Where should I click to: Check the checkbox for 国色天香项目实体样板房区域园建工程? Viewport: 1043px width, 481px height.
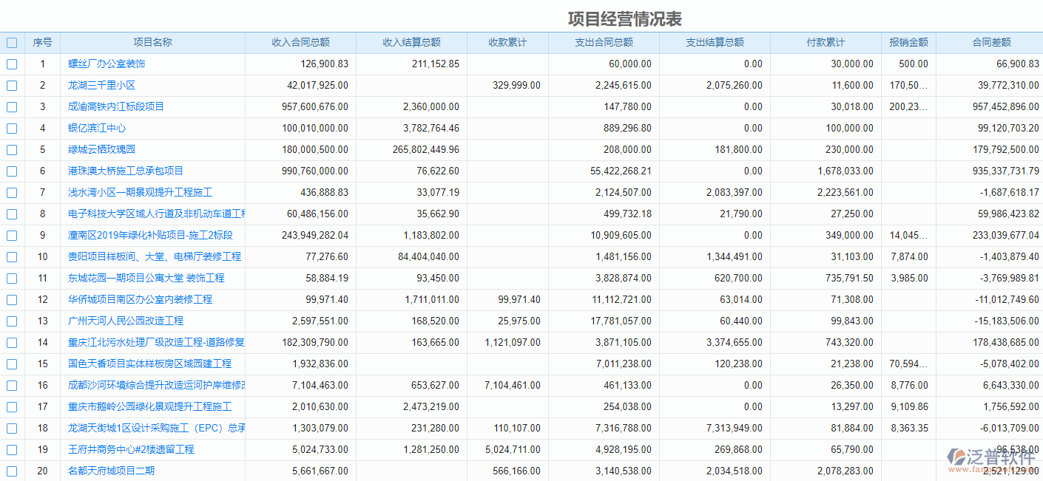(12, 364)
